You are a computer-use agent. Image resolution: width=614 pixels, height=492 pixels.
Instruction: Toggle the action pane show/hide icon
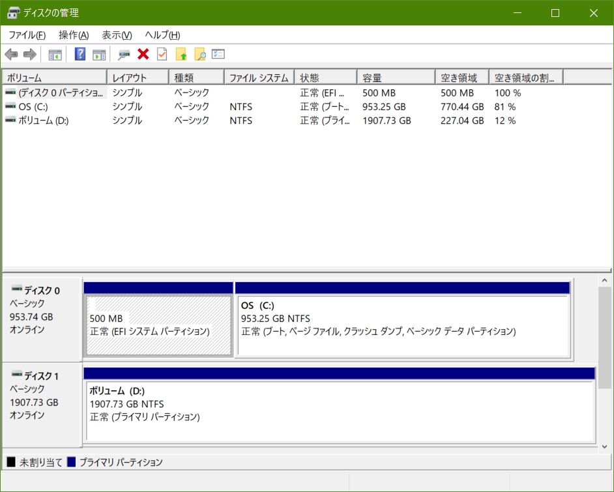point(99,54)
